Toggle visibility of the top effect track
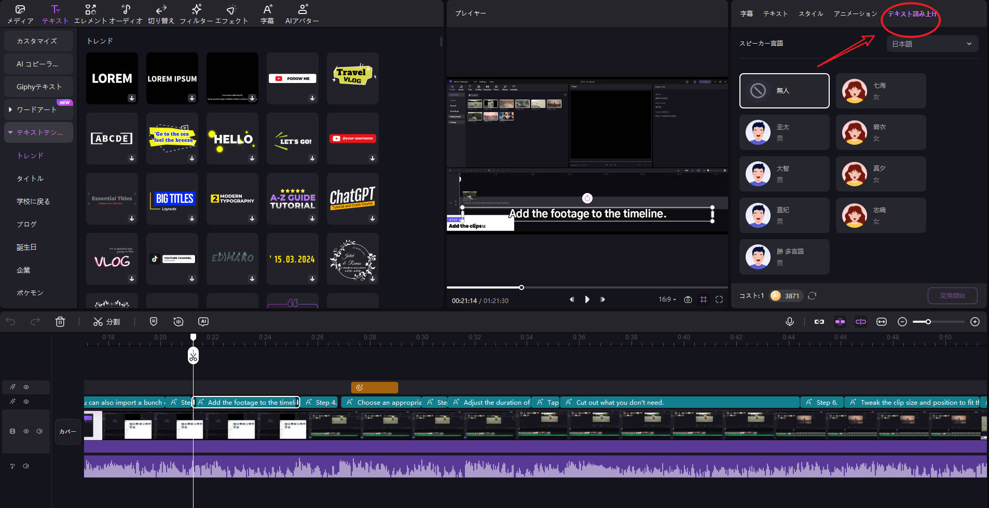 26,387
